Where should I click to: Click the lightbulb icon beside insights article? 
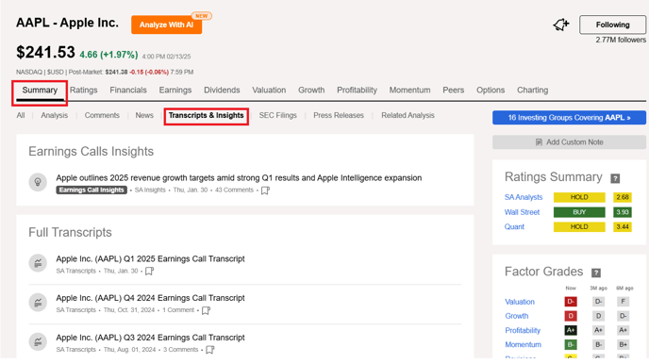coord(38,182)
